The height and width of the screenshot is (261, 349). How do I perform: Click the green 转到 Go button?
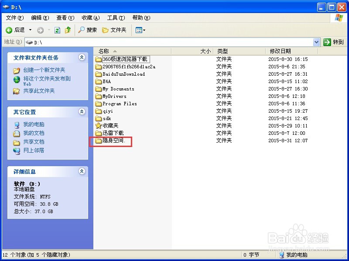point(333,42)
